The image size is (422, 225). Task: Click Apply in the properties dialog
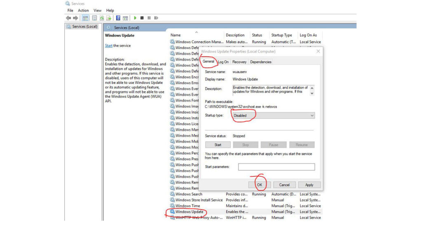309,185
